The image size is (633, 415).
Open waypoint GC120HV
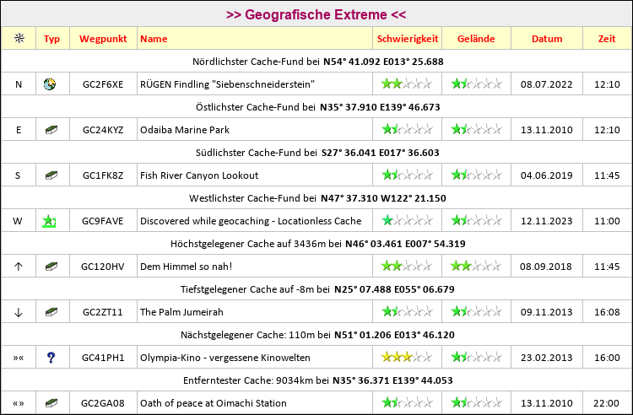[x=102, y=267]
